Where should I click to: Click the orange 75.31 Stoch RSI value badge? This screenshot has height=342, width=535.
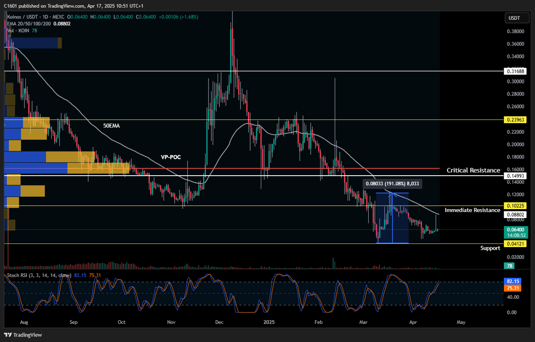pos(512,288)
